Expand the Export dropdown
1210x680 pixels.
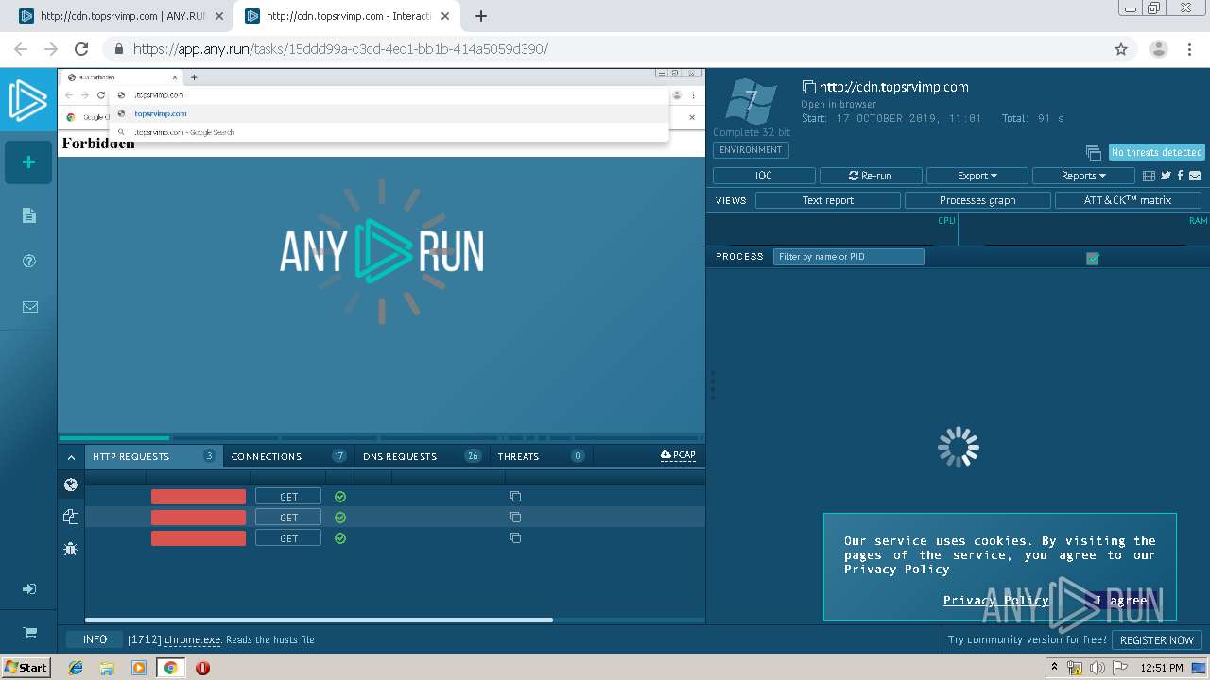point(977,176)
